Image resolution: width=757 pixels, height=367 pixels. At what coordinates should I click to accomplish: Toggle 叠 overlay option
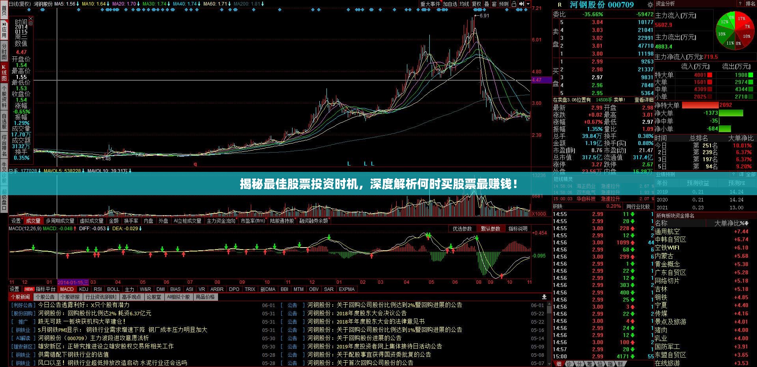click(487, 4)
